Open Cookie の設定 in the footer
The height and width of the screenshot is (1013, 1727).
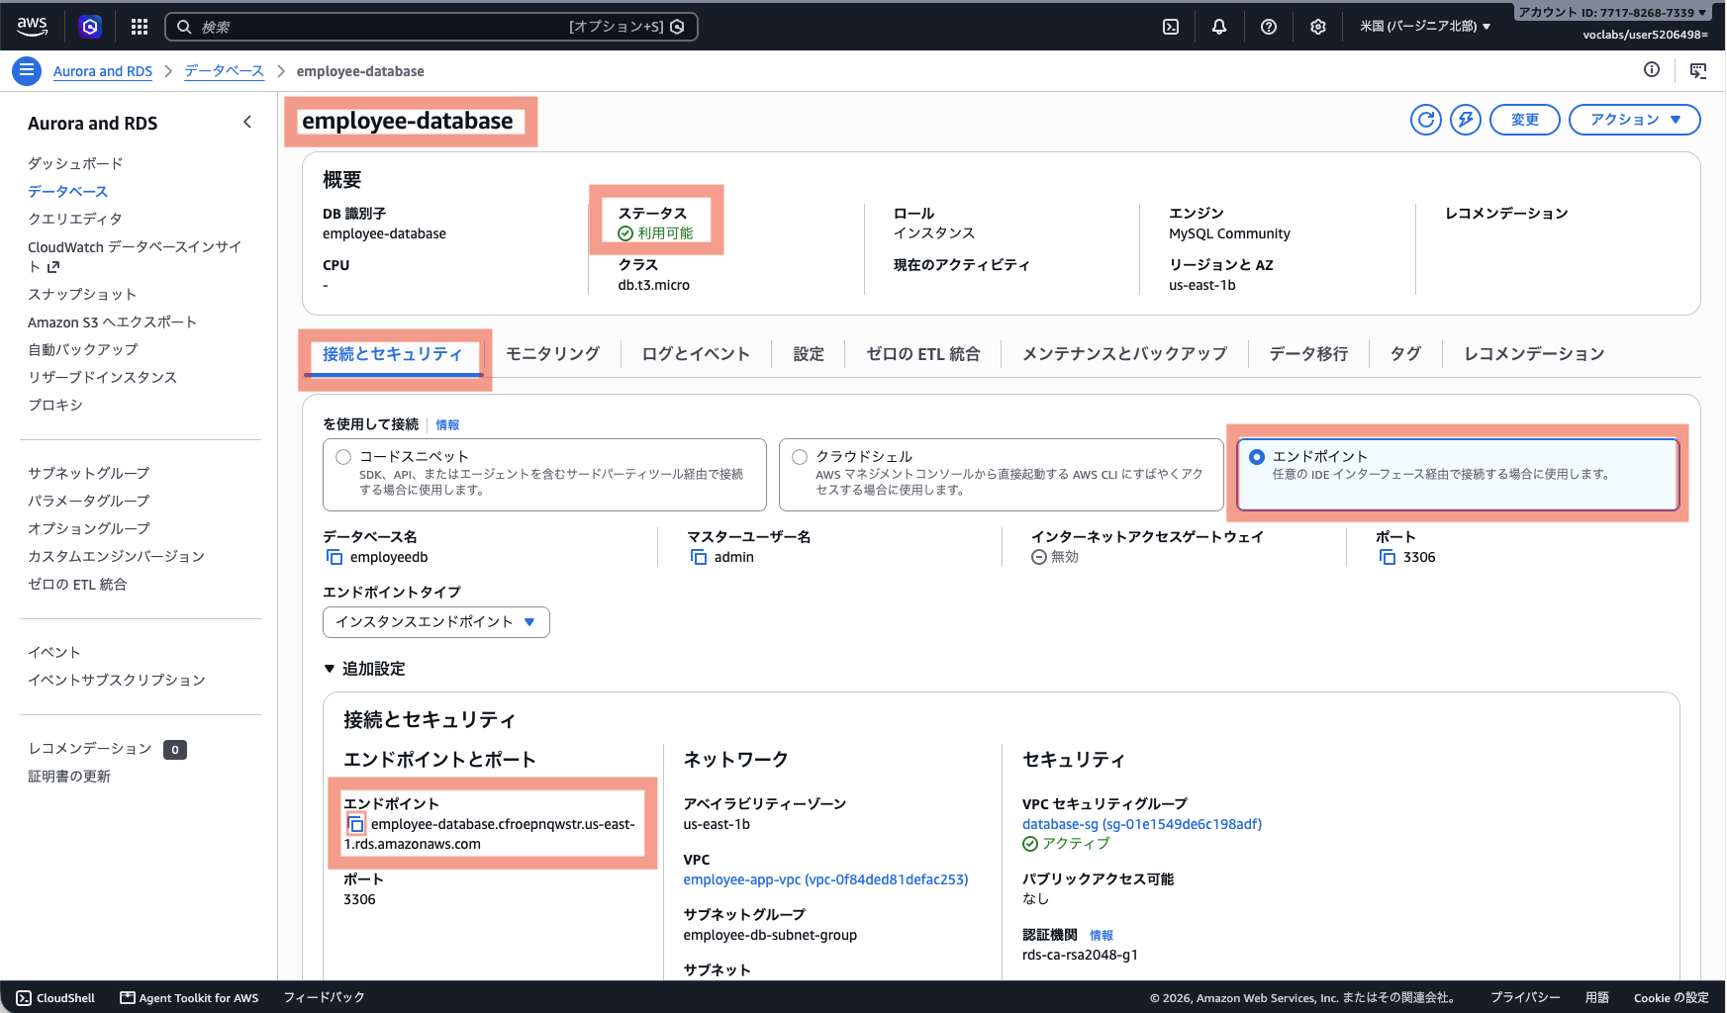[1672, 997]
